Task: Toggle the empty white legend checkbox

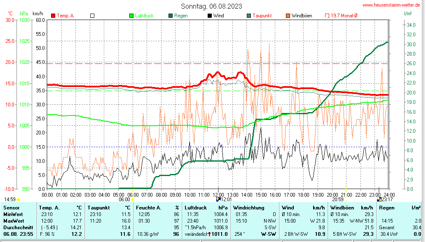Action: pos(92,16)
